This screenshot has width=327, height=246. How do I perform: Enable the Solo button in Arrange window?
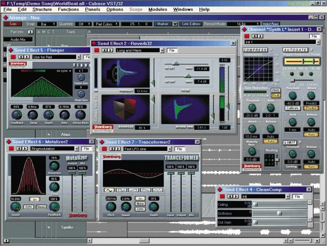[x=14, y=24]
